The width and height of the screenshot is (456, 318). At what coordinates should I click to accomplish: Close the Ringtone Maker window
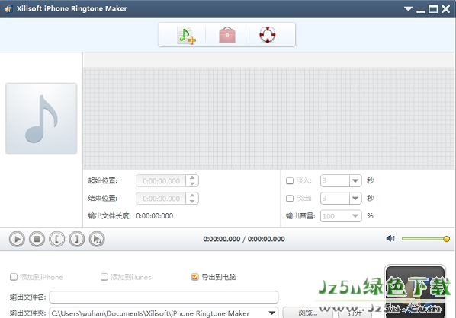point(445,9)
